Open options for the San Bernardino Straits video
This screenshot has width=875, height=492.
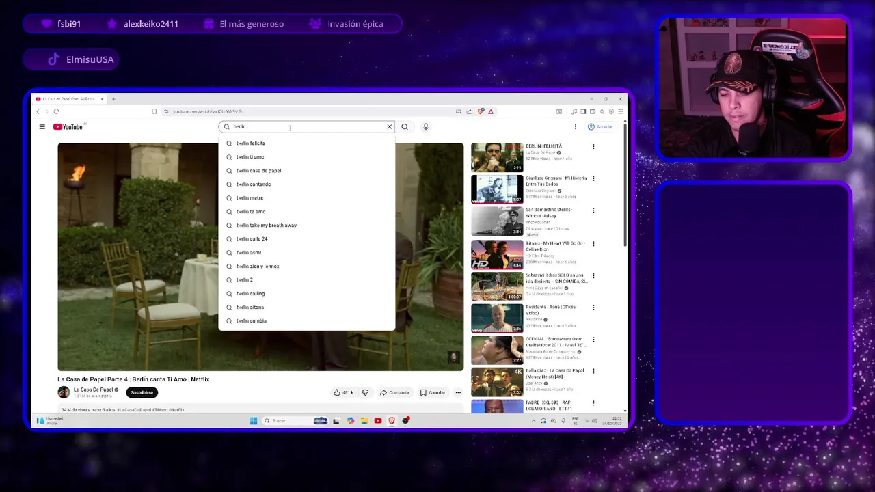click(593, 210)
